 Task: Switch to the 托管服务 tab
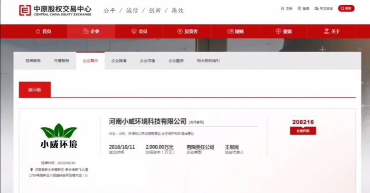[62, 61]
